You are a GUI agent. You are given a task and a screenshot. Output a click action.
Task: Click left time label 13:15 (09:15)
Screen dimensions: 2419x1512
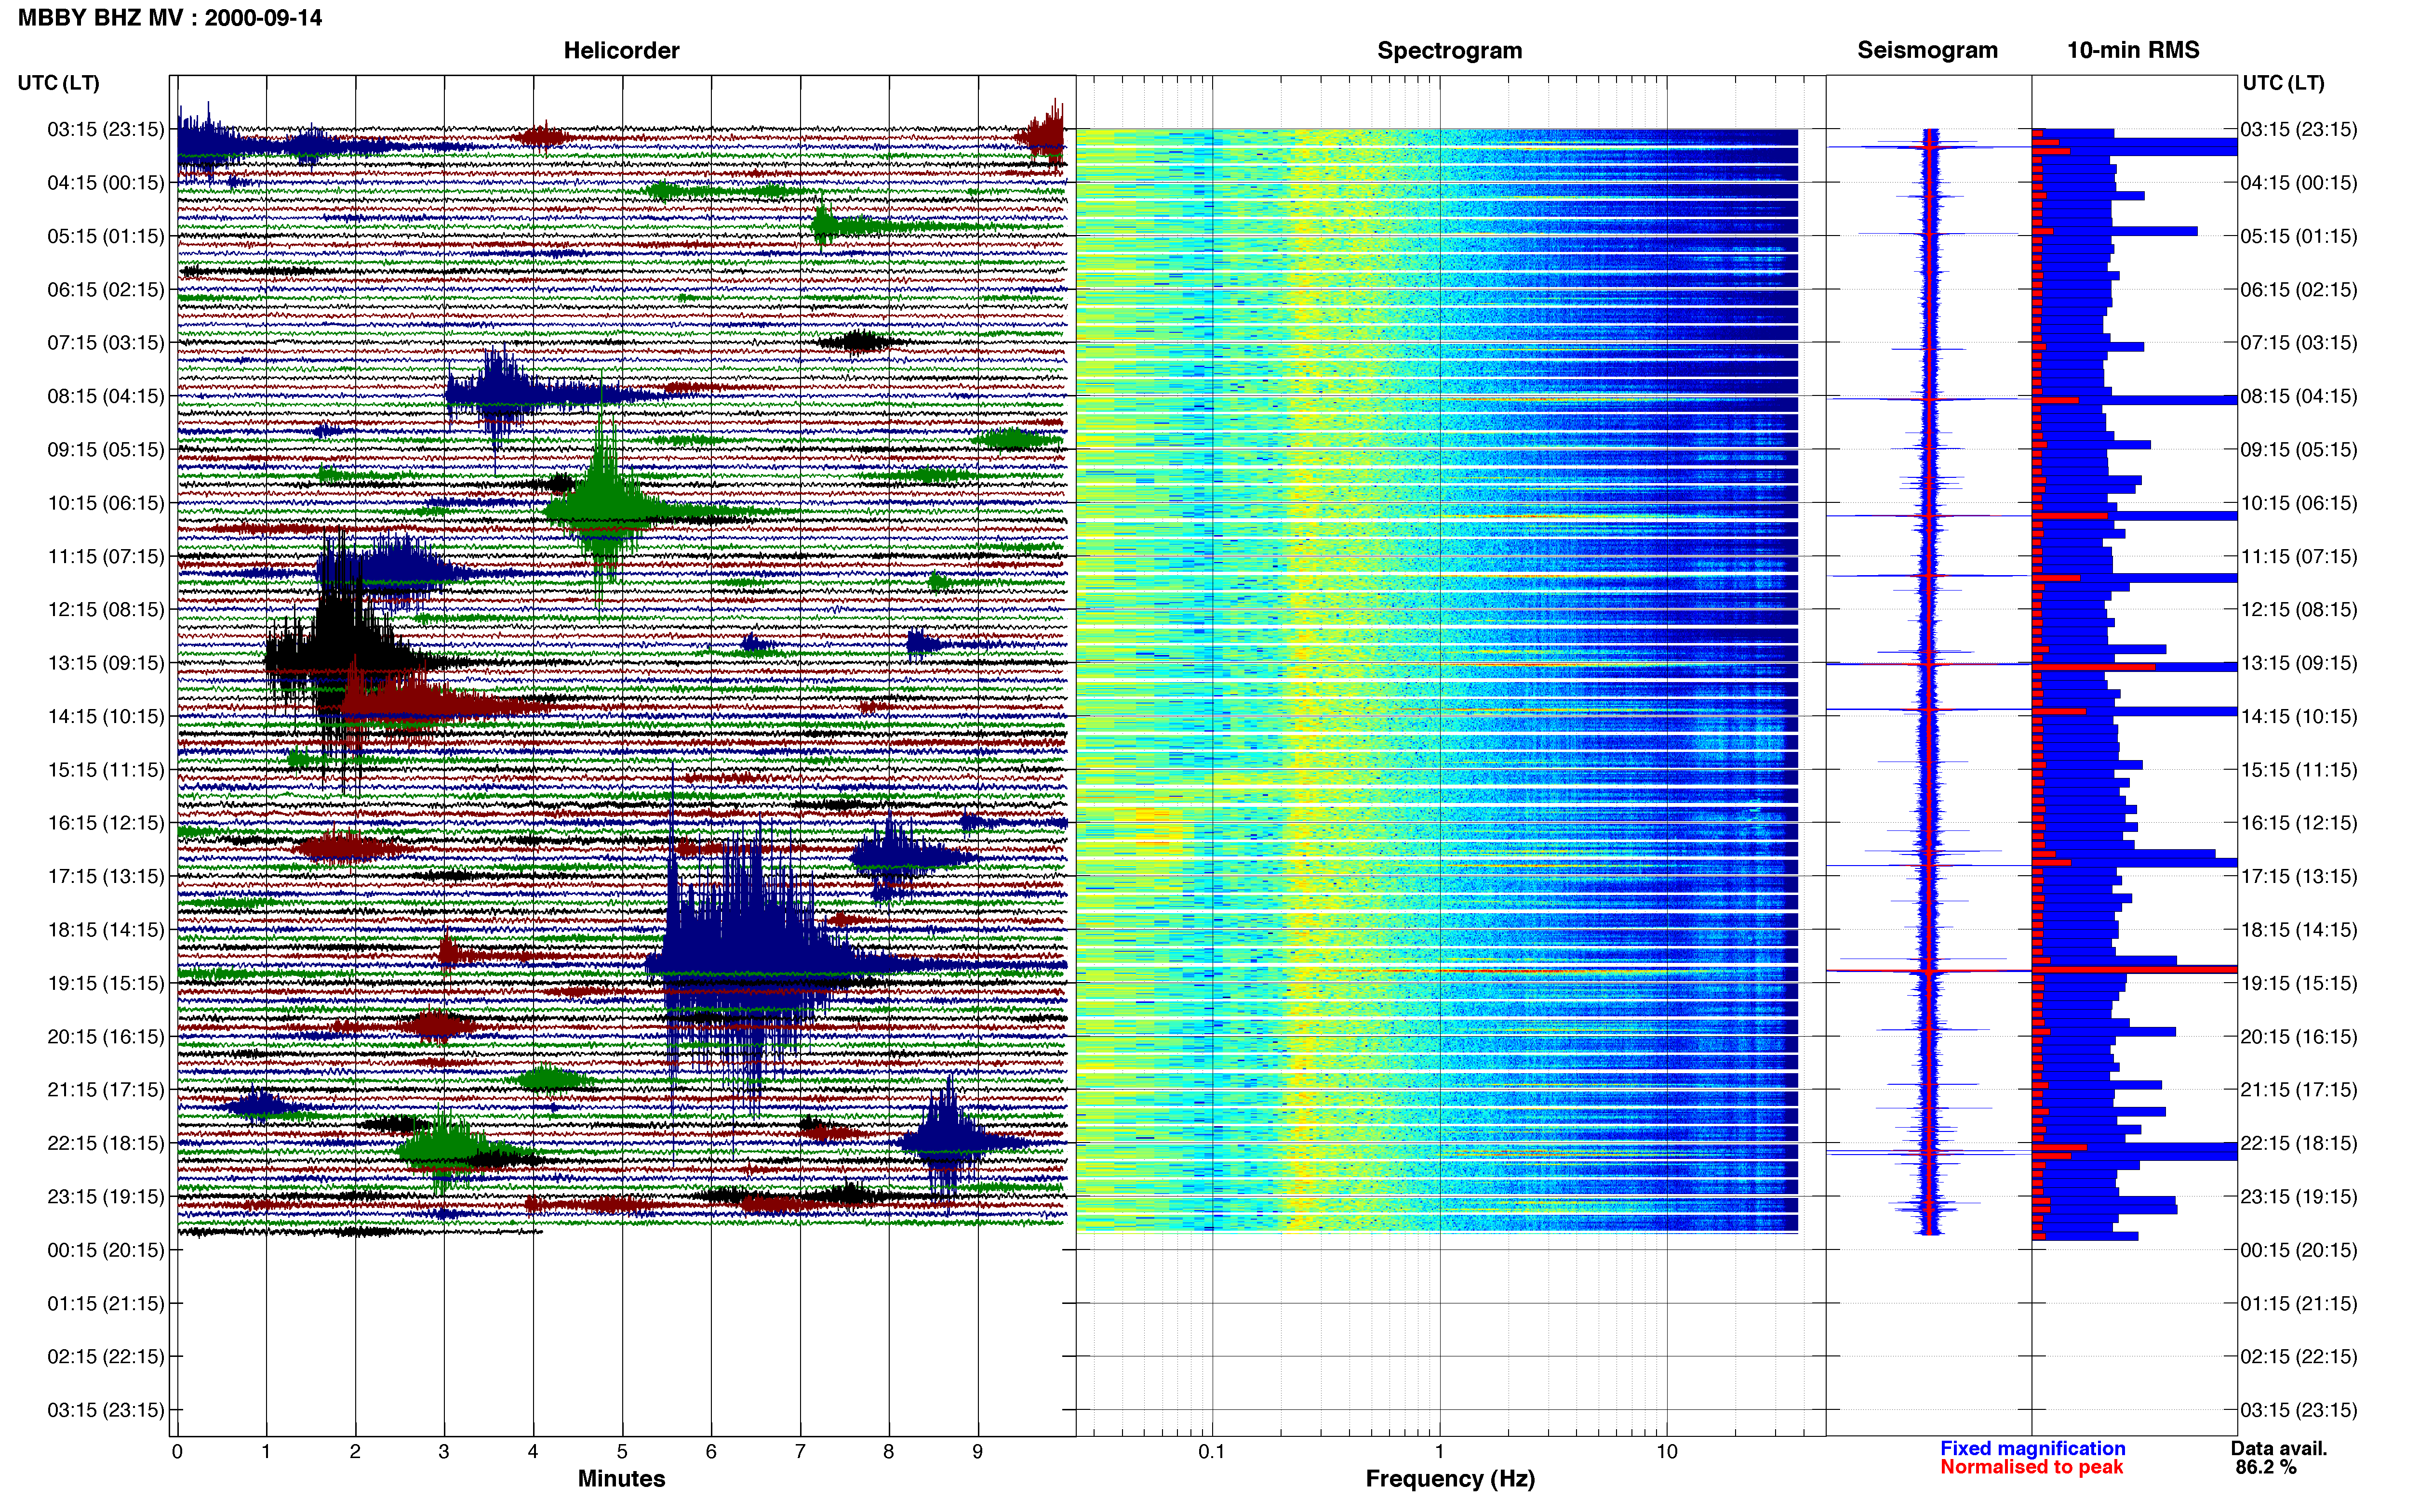click(105, 662)
